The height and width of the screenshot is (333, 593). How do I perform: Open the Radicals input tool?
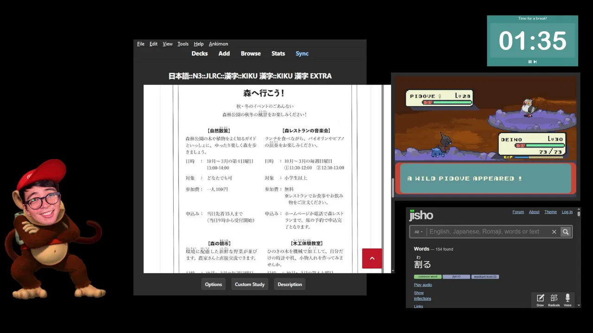point(554,300)
